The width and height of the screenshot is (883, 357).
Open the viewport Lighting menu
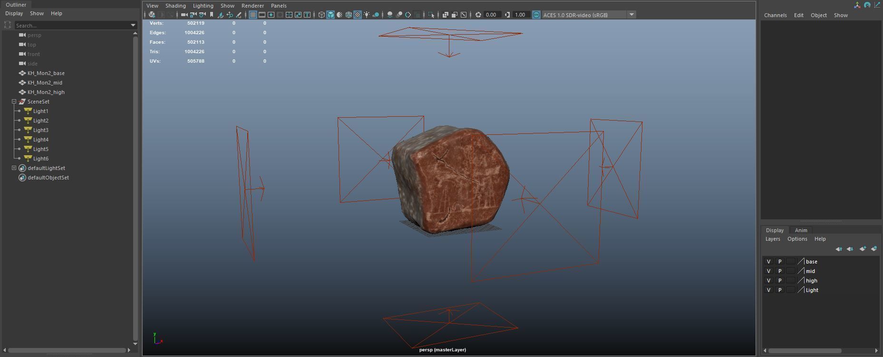coord(203,6)
